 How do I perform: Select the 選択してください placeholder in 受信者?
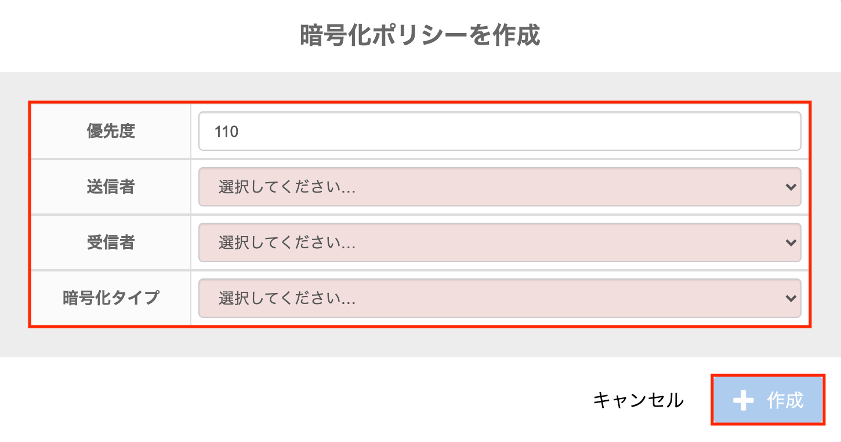coord(287,243)
